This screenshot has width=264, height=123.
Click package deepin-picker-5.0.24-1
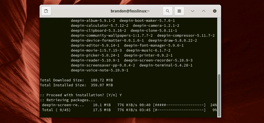[x=95, y=55]
